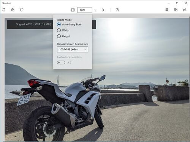Click the paste from clipboard icon
The image size is (190, 142).
pos(13,10)
